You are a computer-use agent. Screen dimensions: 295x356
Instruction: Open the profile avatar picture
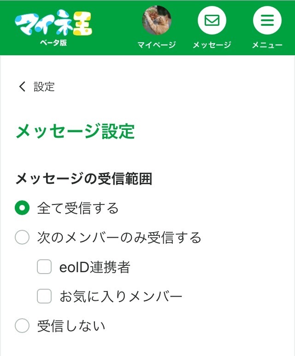point(156,20)
